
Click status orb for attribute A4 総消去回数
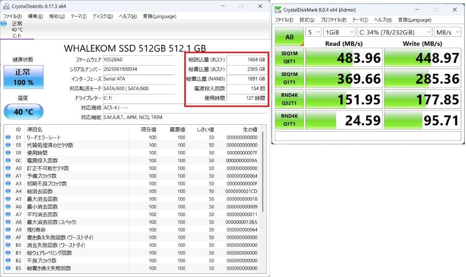[8, 191]
